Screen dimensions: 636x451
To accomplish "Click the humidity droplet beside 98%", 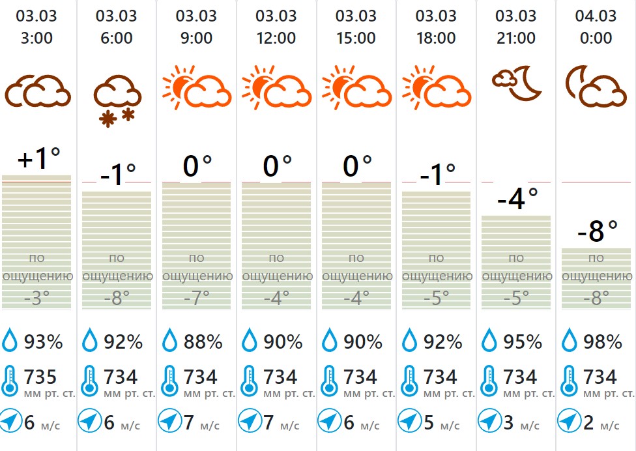I will 570,341.
